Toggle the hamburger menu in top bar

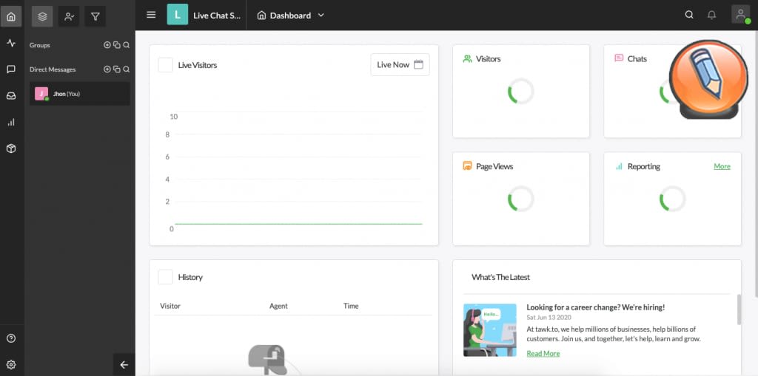pyautogui.click(x=151, y=15)
